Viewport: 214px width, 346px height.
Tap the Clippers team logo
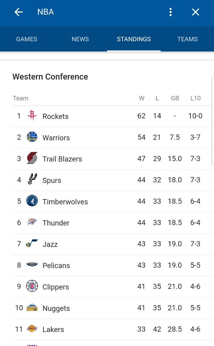point(32,286)
